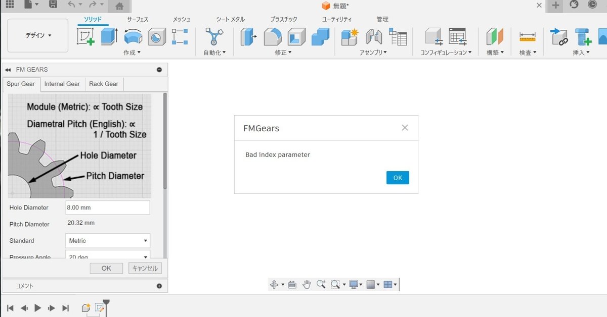The width and height of the screenshot is (607, 317).
Task: Select the Revolve tool
Action: (134, 37)
